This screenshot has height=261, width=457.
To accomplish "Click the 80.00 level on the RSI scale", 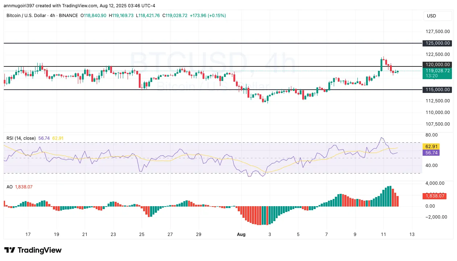I will [432, 135].
